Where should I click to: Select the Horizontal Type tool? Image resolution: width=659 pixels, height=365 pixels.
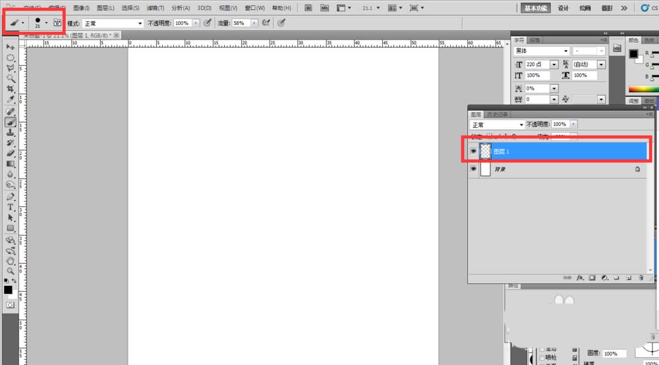coord(11,207)
